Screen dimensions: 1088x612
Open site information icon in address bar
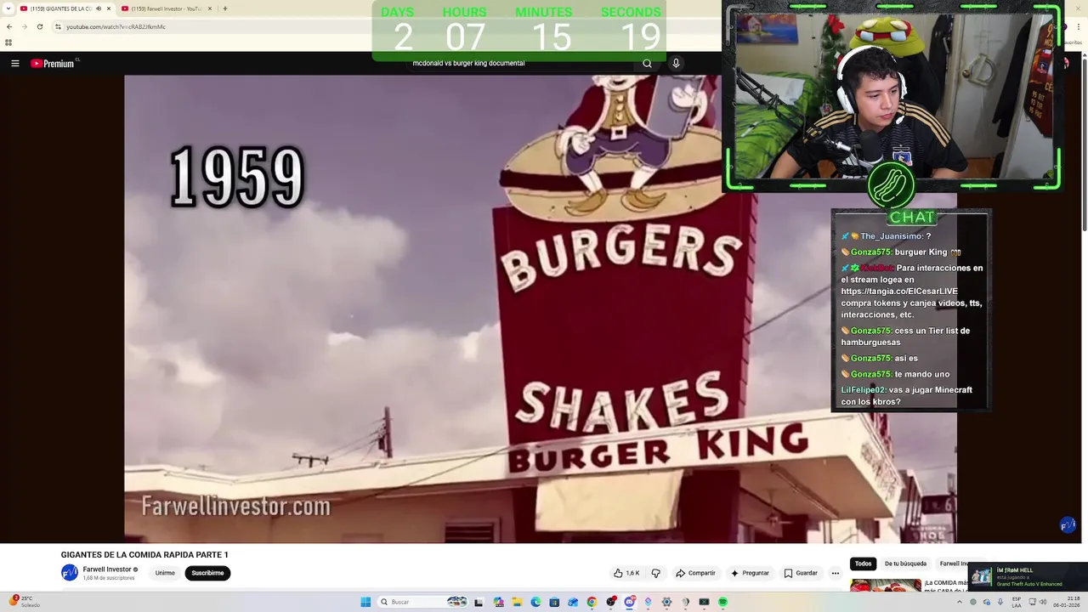(58, 26)
